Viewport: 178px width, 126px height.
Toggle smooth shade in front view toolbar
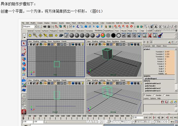73,83
